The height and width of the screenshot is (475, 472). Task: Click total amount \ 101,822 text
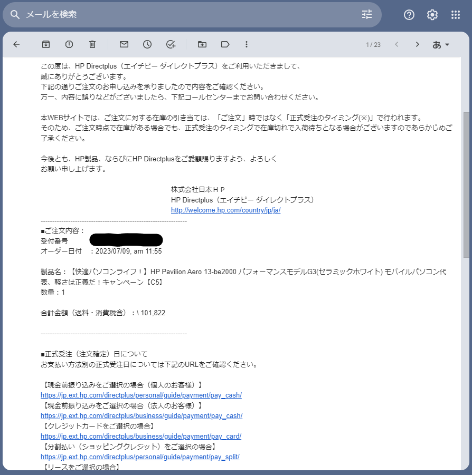point(151,313)
